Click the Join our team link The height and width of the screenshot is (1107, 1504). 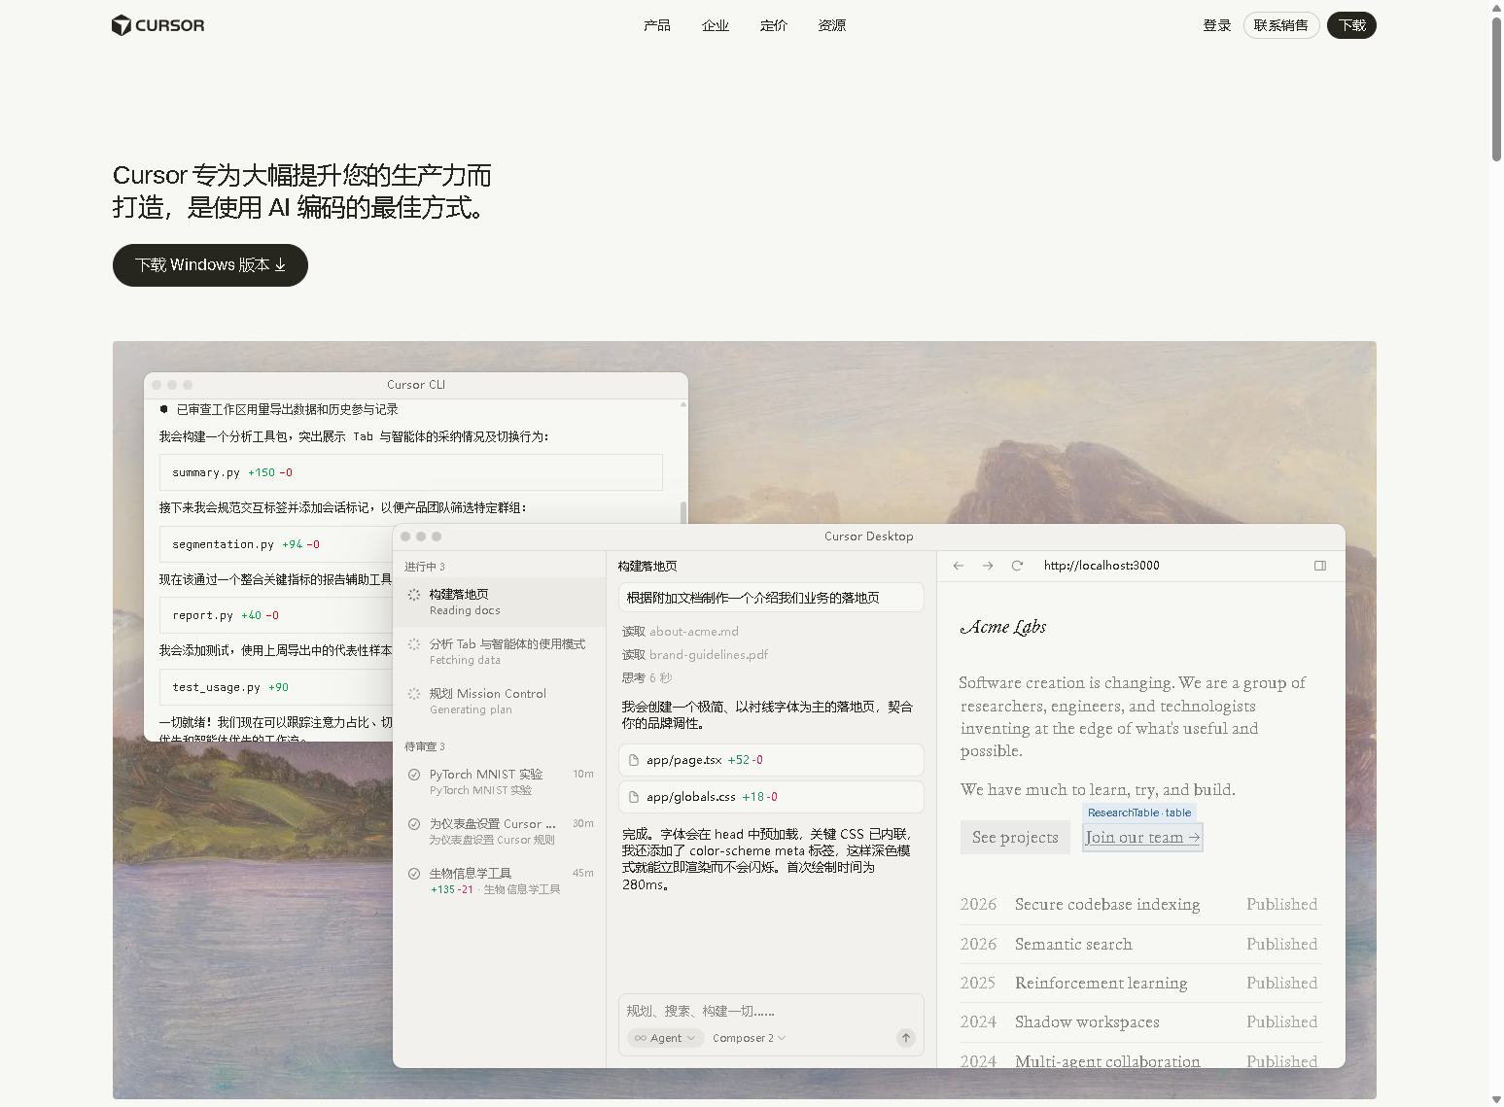tap(1142, 838)
